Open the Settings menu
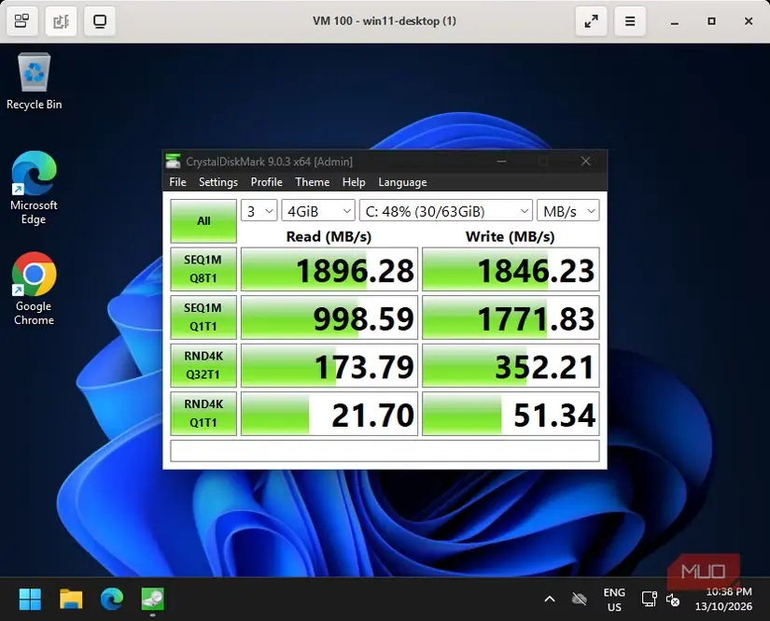This screenshot has width=770, height=621. 218,182
